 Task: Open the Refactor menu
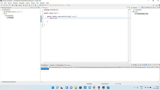pos(15,3)
